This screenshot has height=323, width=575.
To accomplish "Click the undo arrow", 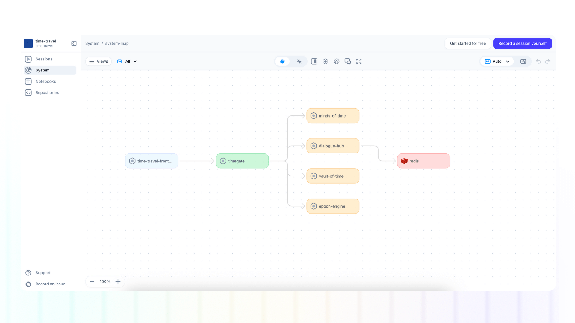I will coord(538,61).
